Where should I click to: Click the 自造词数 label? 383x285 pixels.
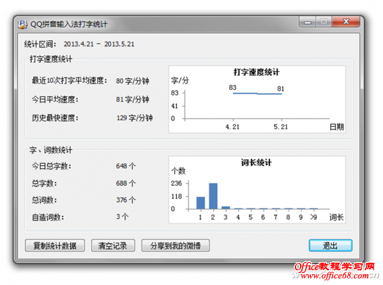[48, 217]
